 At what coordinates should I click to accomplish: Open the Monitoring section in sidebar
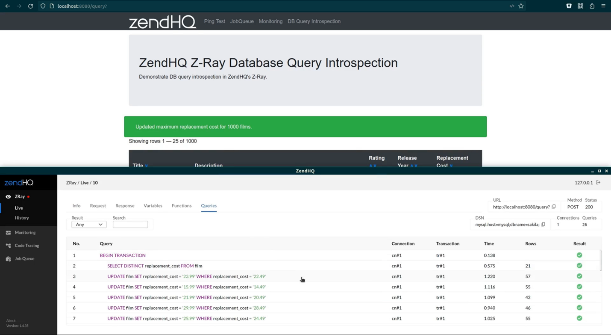pyautogui.click(x=26, y=232)
